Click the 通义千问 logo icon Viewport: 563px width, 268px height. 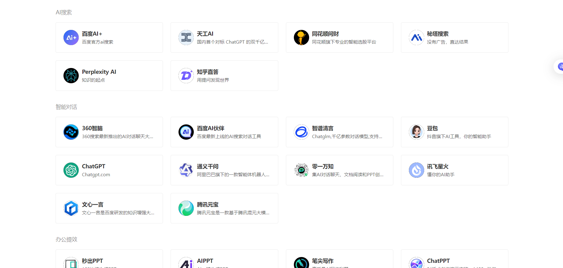186,170
